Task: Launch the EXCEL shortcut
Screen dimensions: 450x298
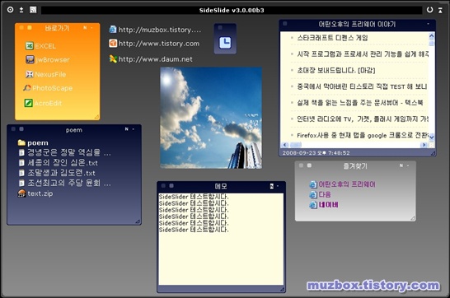Action: click(40, 46)
